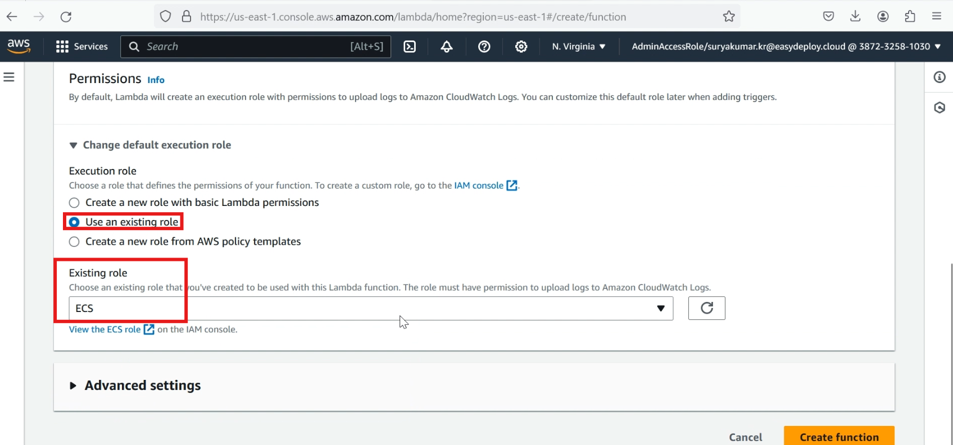Click the browser forward arrow

(39, 17)
